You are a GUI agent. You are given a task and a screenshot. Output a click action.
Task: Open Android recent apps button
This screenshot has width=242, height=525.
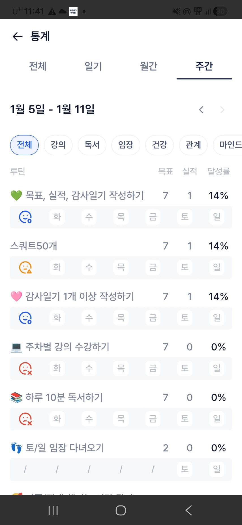pyautogui.click(x=53, y=510)
